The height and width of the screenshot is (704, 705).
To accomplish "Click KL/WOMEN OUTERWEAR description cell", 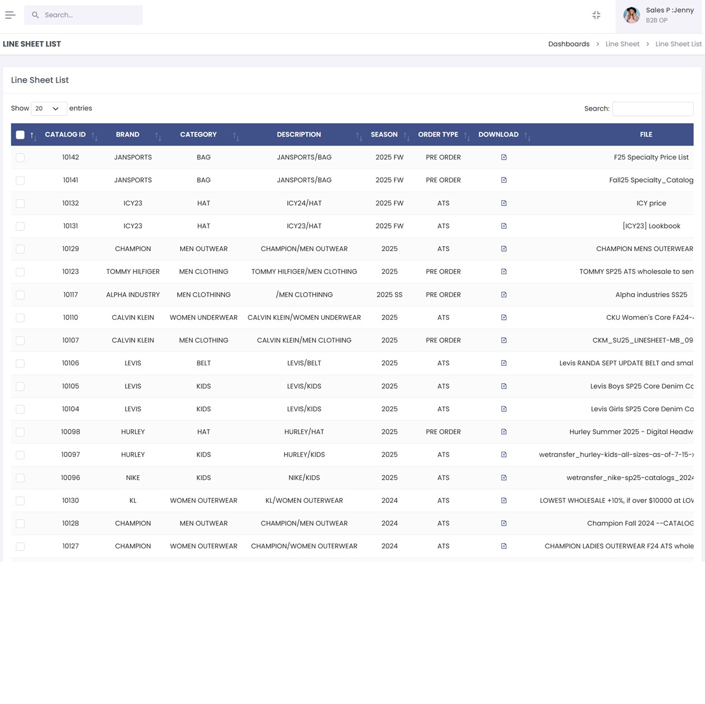I will click(304, 501).
